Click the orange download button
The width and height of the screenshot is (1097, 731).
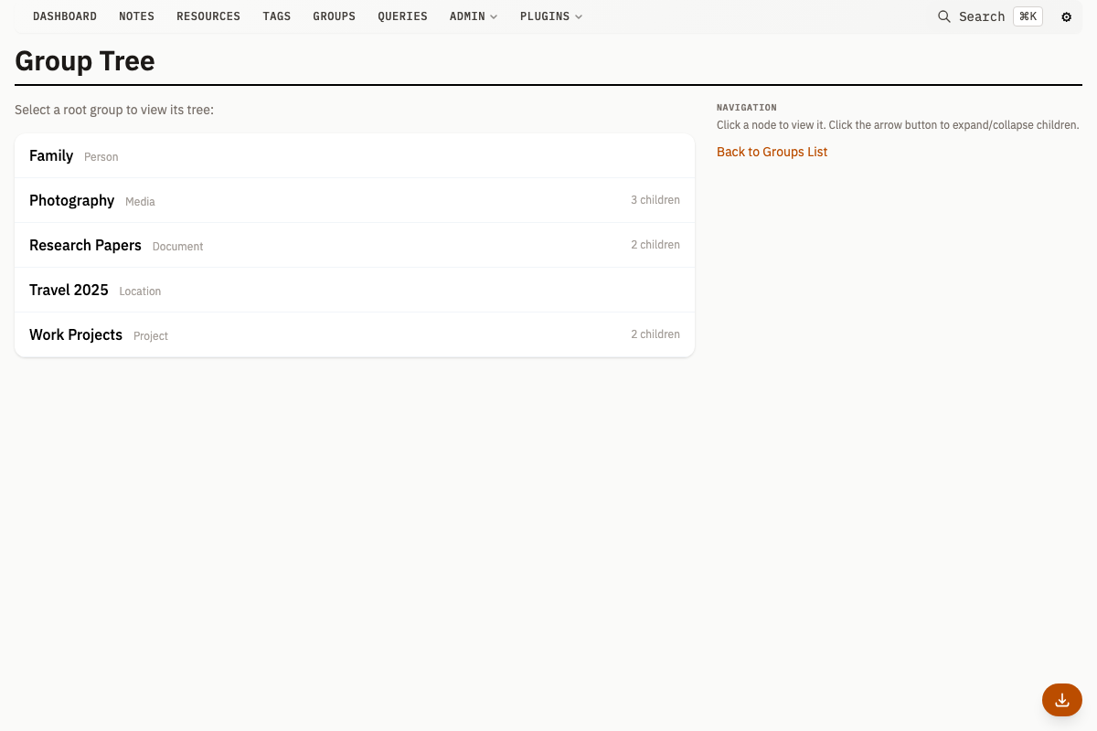coord(1061,700)
